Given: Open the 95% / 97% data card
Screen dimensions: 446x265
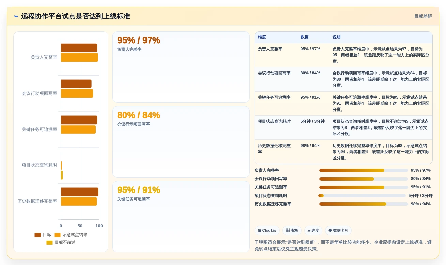Looking at the screenshot, I should coord(181,67).
